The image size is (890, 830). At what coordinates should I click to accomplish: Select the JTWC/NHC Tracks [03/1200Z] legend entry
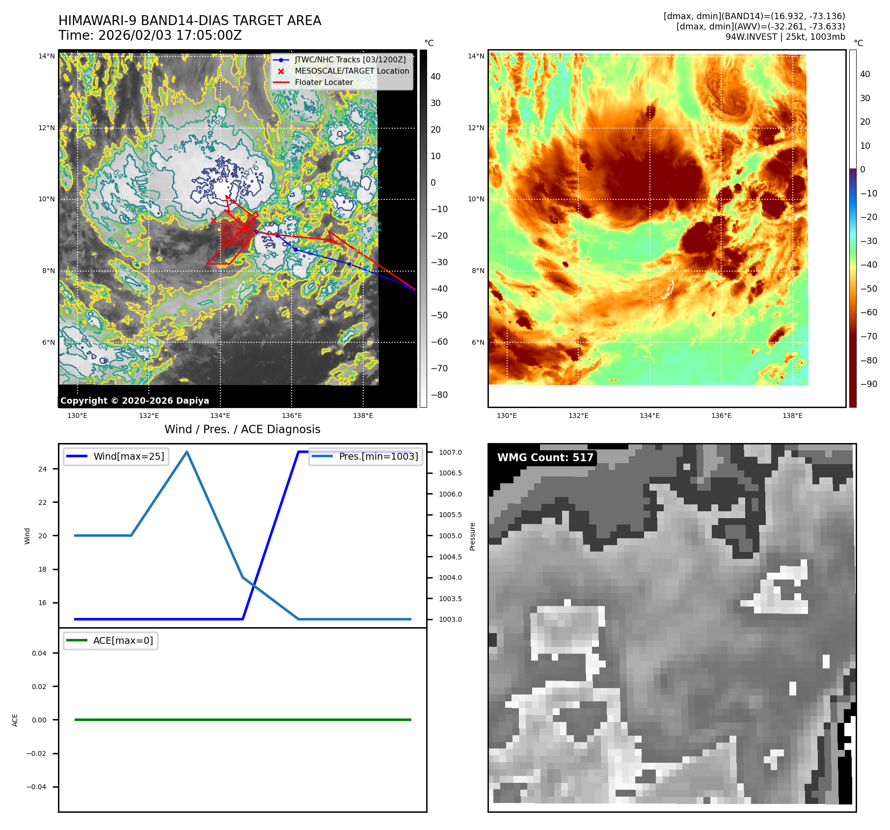tap(350, 60)
